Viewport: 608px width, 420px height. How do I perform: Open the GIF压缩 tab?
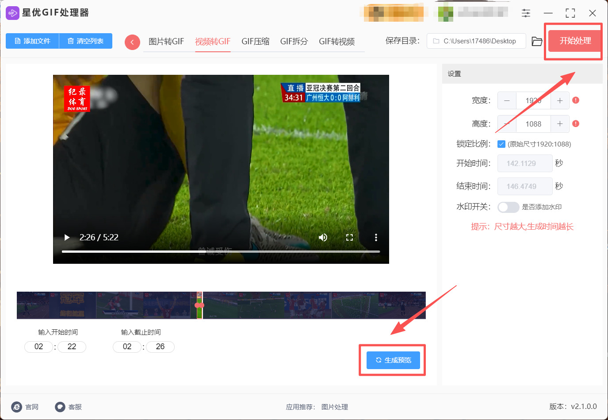tap(255, 42)
